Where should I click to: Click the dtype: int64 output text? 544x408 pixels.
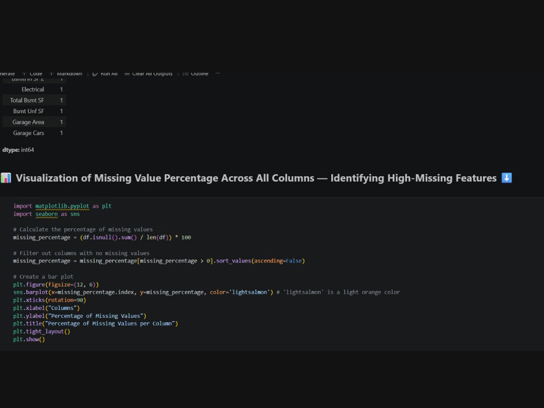(18, 150)
